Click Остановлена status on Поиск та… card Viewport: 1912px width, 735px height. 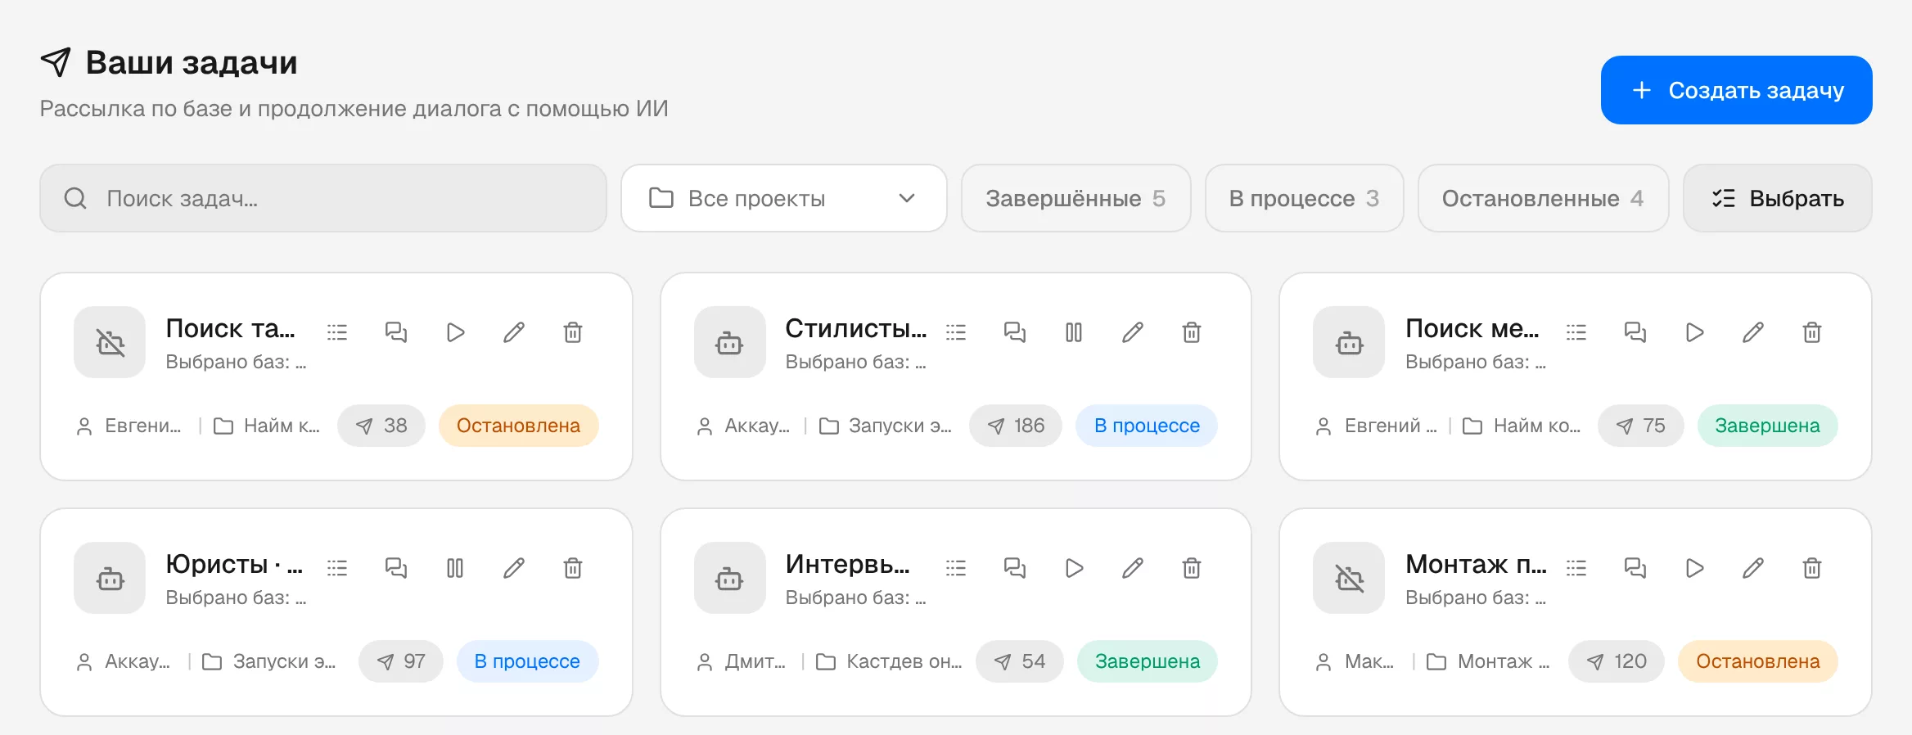519,426
